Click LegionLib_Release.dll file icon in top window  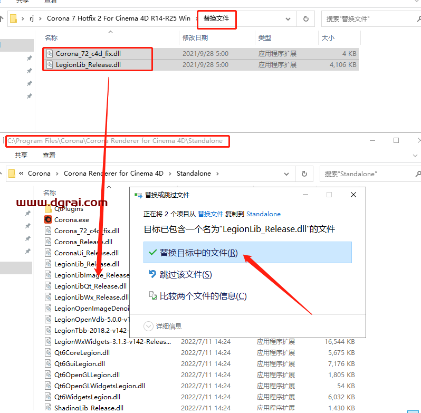click(49, 64)
